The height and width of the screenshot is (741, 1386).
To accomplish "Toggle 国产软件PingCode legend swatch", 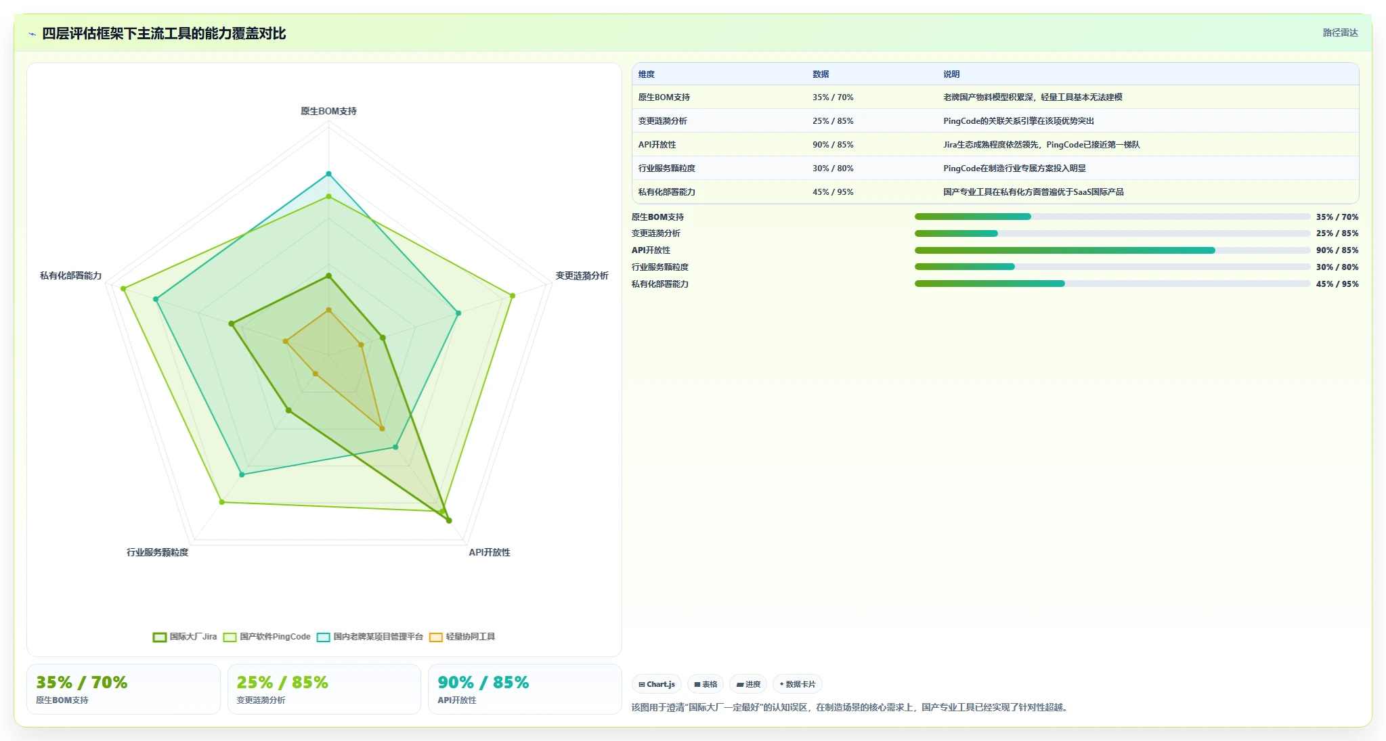I will (x=230, y=637).
